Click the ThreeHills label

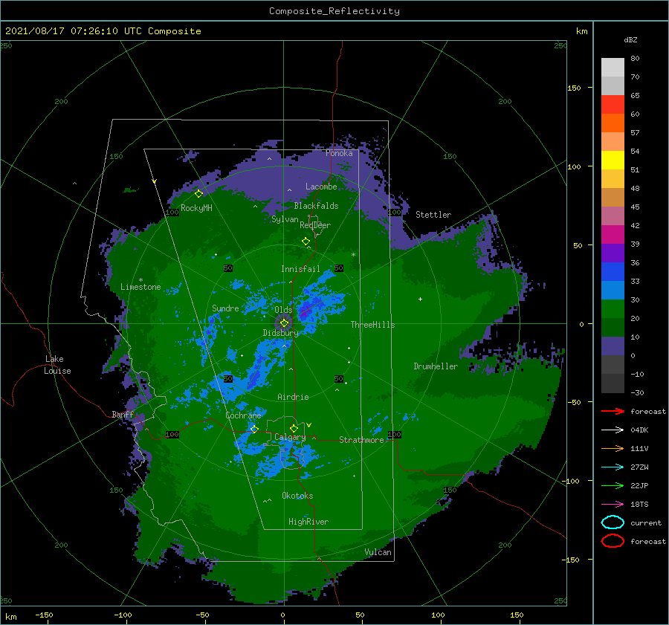(372, 325)
